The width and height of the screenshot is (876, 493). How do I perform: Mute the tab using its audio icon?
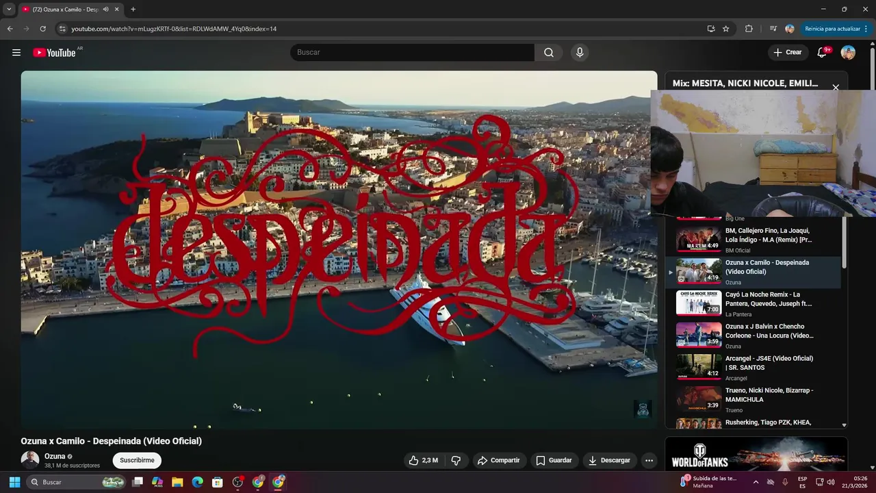(105, 10)
